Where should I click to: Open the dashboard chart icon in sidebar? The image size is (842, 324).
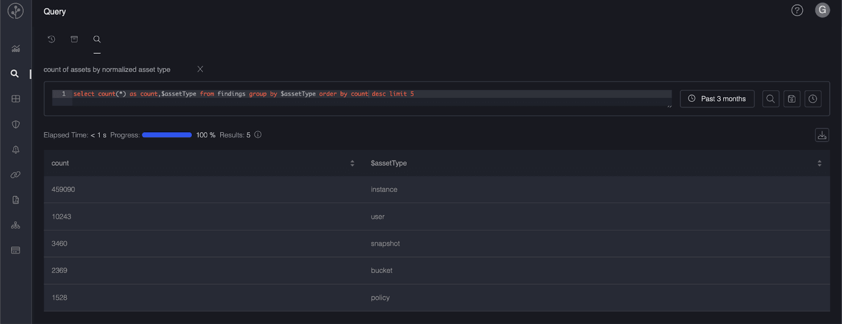tap(16, 48)
